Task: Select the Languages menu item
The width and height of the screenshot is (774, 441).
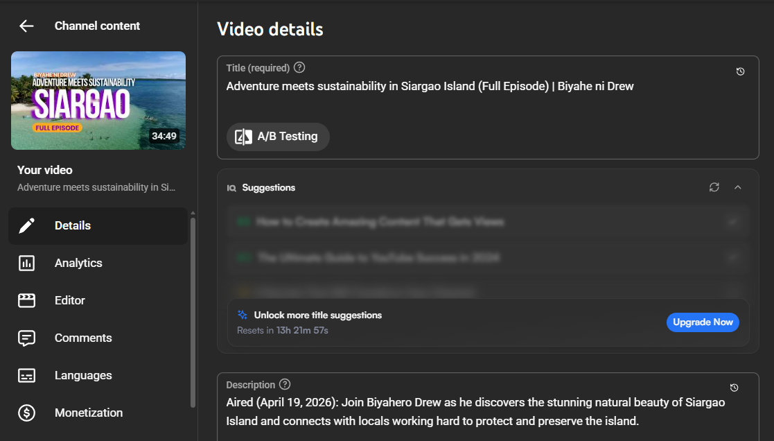Action: [x=98, y=375]
